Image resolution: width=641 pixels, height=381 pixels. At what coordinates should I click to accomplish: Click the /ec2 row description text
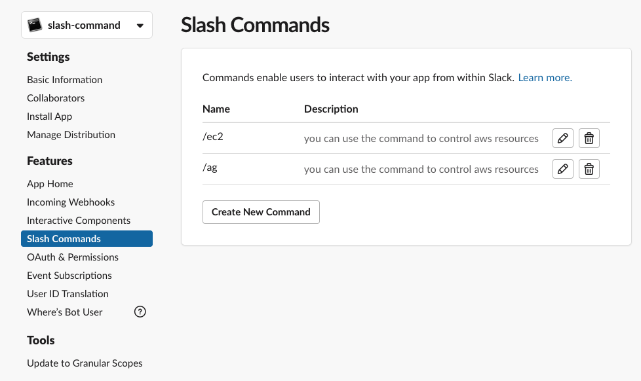point(421,138)
